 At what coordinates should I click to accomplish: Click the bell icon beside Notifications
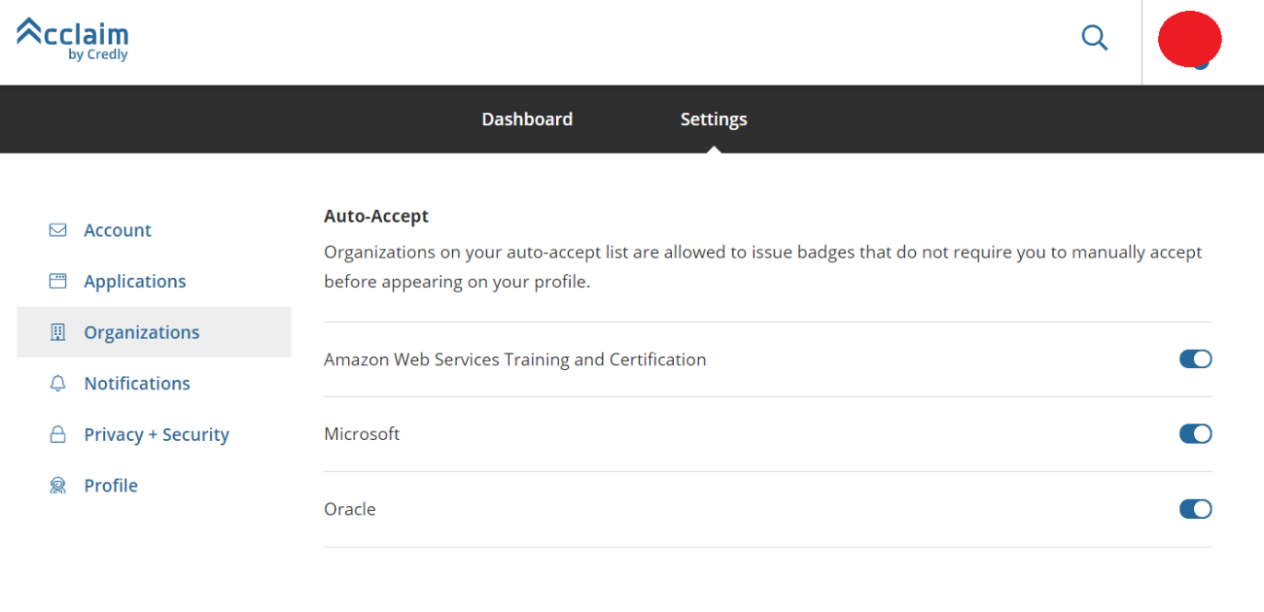(x=58, y=384)
